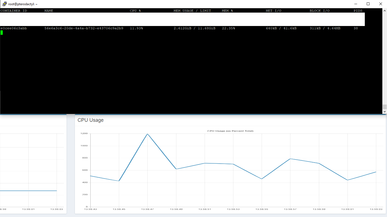Click the NAME column header
Screen dimensions: 387x217
coord(49,11)
